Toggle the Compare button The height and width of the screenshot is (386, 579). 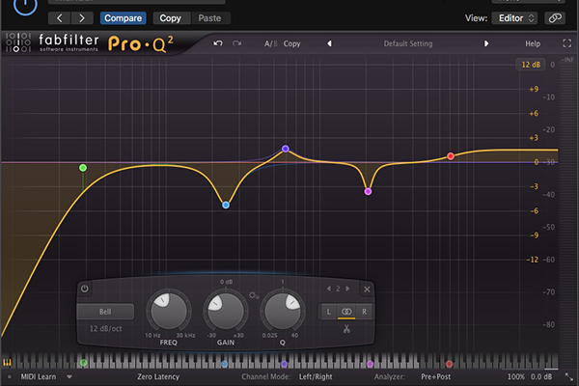[123, 18]
